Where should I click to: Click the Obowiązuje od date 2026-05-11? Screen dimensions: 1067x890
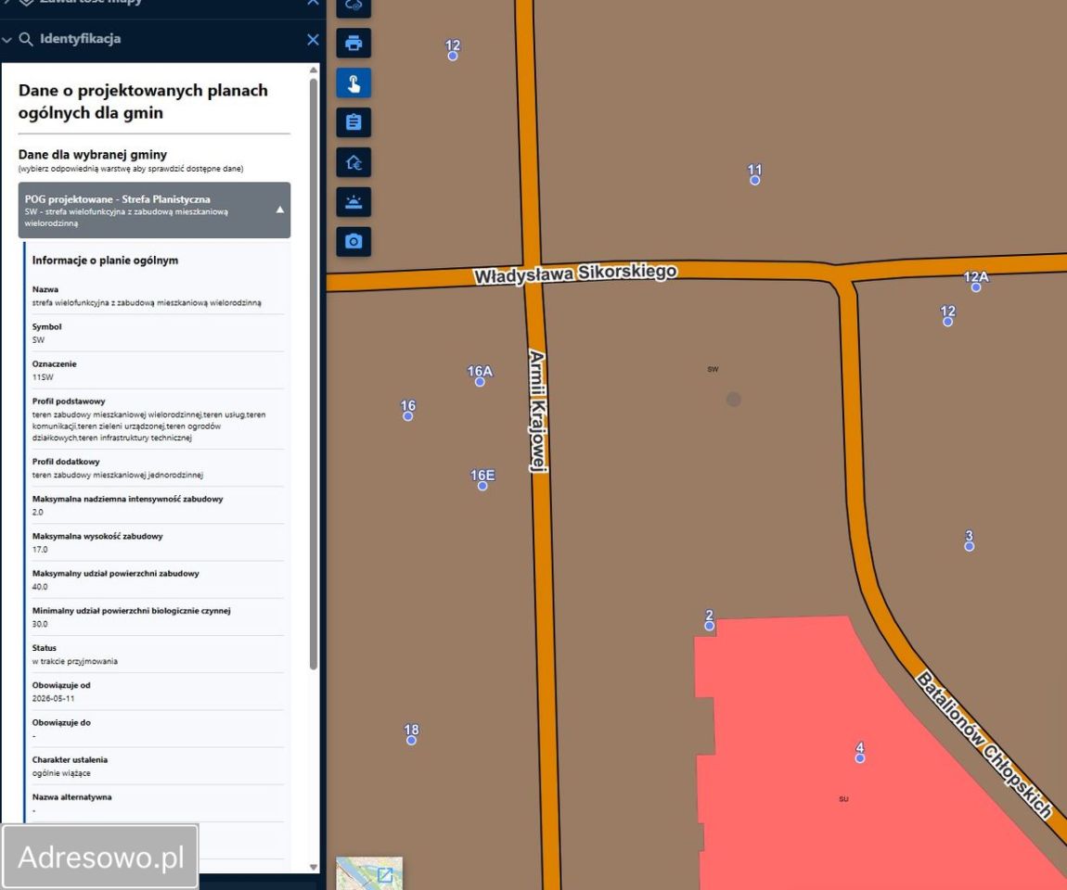point(53,698)
